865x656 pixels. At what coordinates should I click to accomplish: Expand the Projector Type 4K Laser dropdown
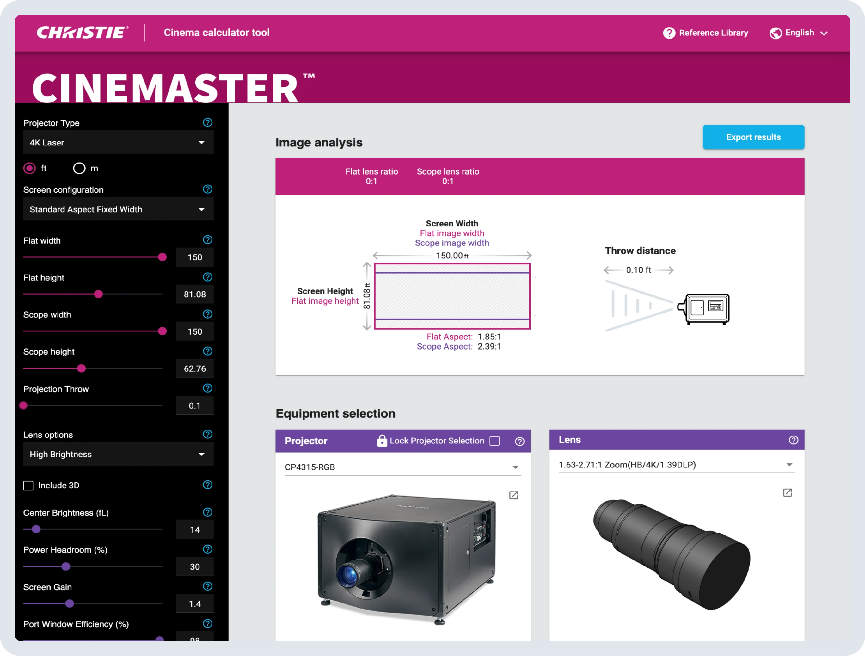pos(118,142)
